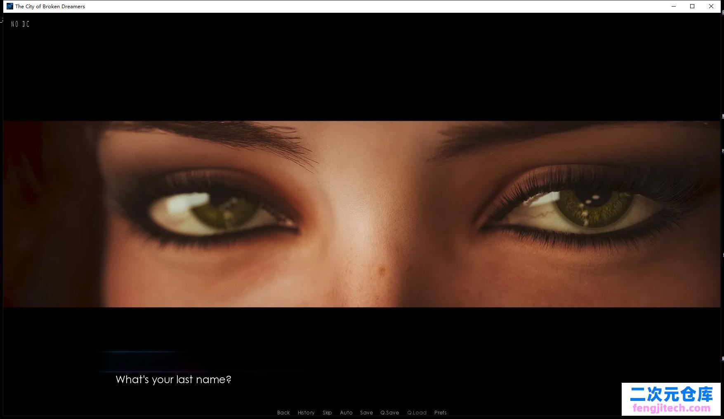Maximize the game window
Viewport: 724px width, 419px height.
point(692,6)
